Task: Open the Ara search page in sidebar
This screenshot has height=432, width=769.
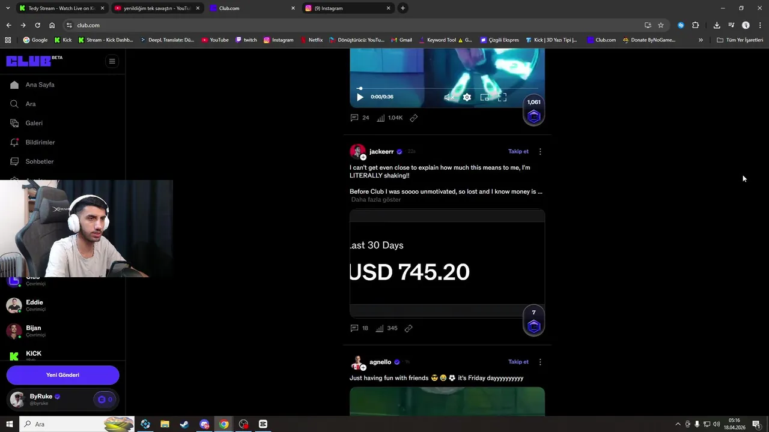Action: [x=30, y=104]
